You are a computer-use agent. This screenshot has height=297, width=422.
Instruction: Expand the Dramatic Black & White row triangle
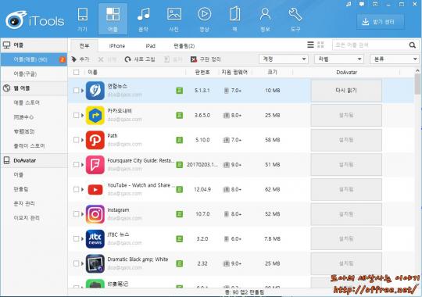click(x=83, y=263)
